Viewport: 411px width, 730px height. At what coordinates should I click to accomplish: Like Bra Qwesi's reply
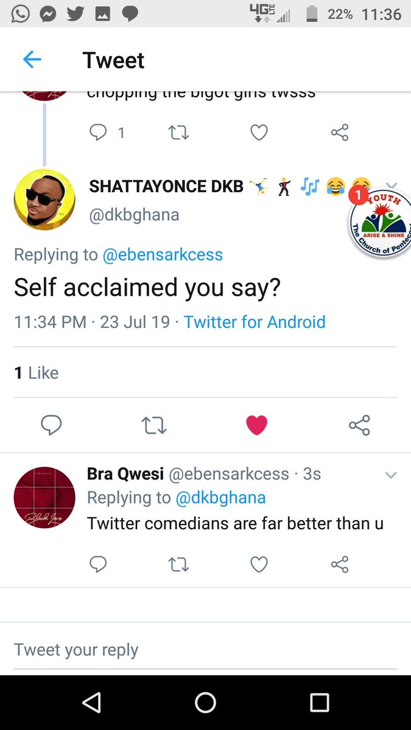259,565
